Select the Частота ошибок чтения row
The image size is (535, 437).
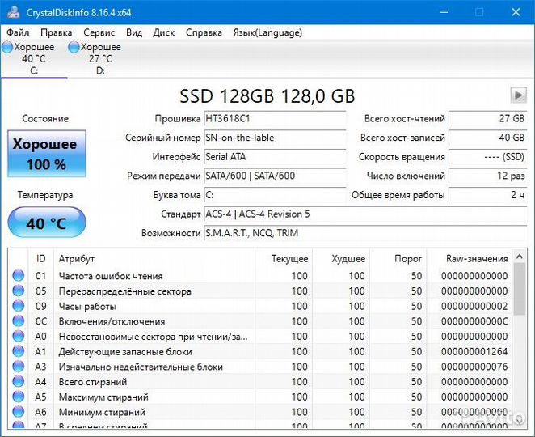(260, 275)
